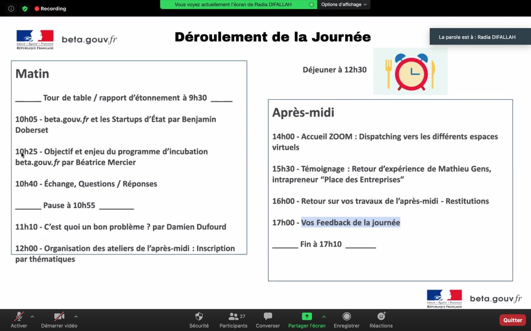Open the meeting info icon

pos(11,8)
